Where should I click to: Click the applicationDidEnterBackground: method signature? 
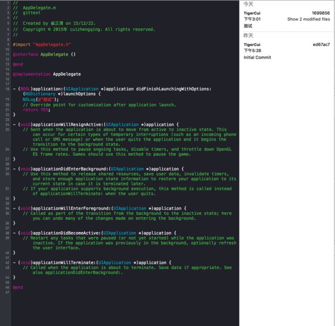coord(98,169)
